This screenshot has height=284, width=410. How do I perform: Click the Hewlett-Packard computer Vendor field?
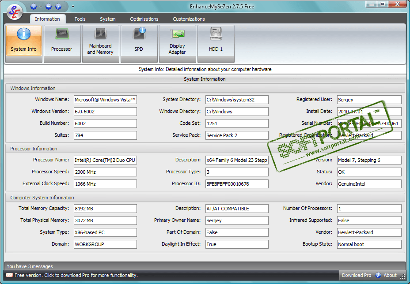369,232
